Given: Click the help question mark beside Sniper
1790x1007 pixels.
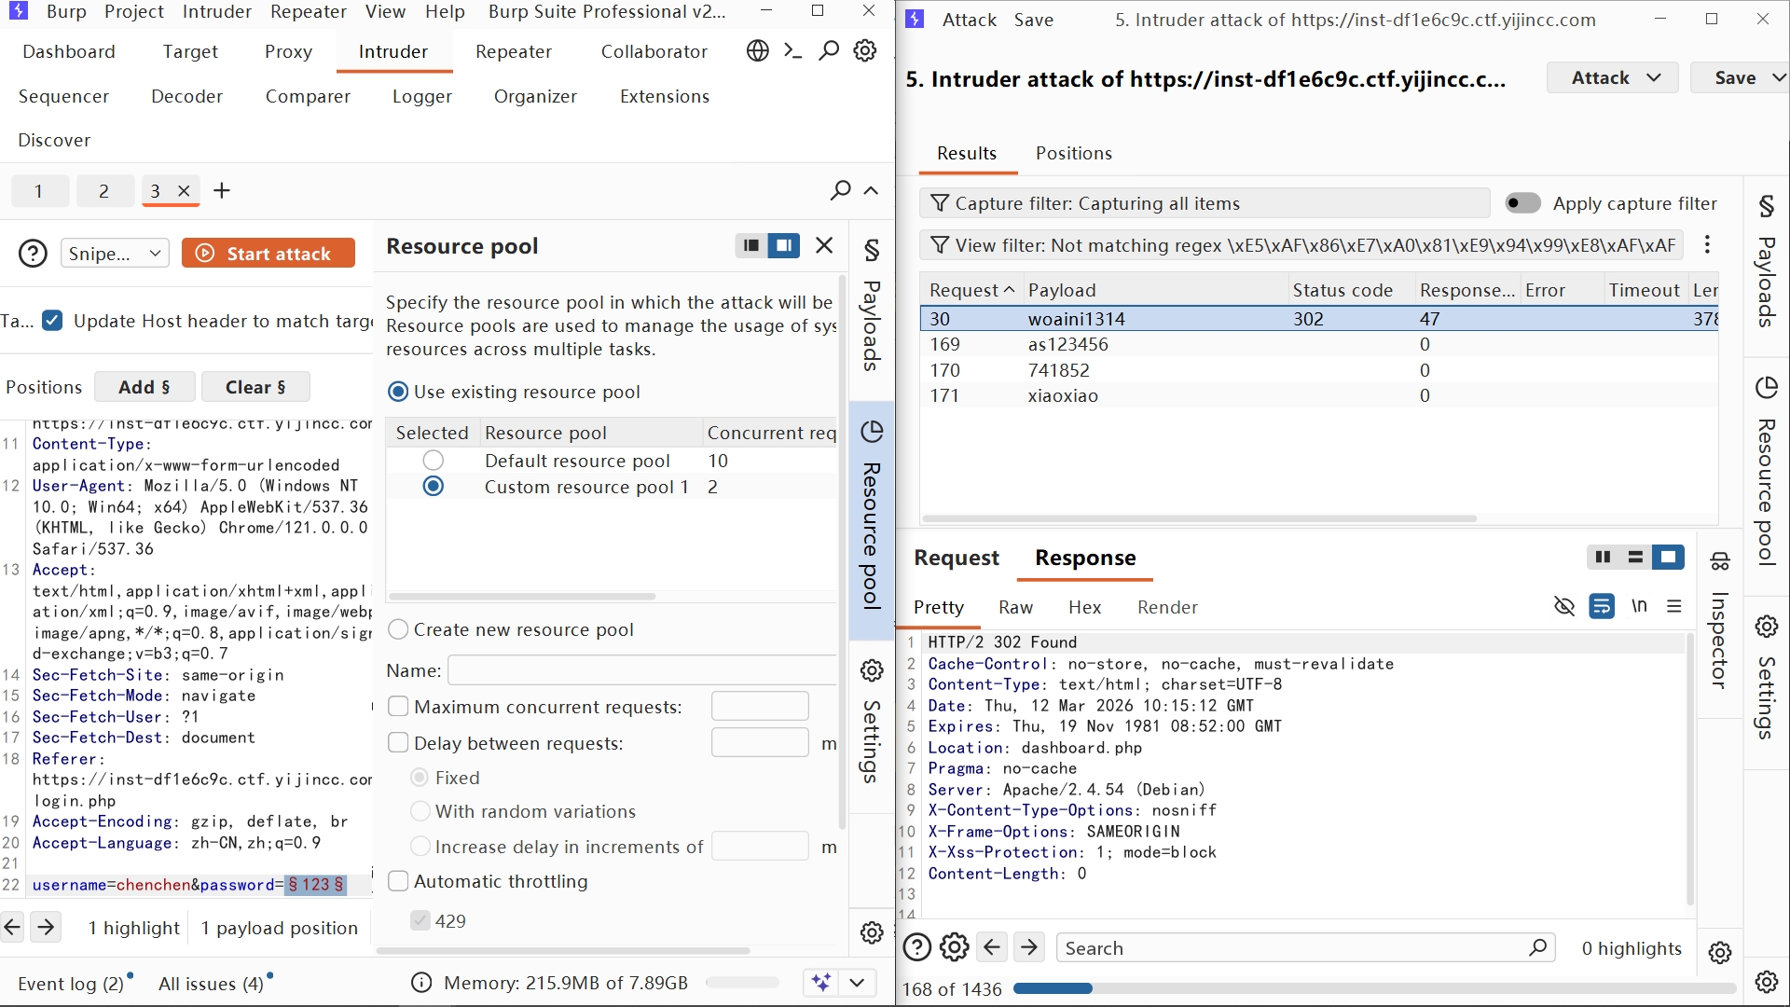Looking at the screenshot, I should [x=33, y=254].
